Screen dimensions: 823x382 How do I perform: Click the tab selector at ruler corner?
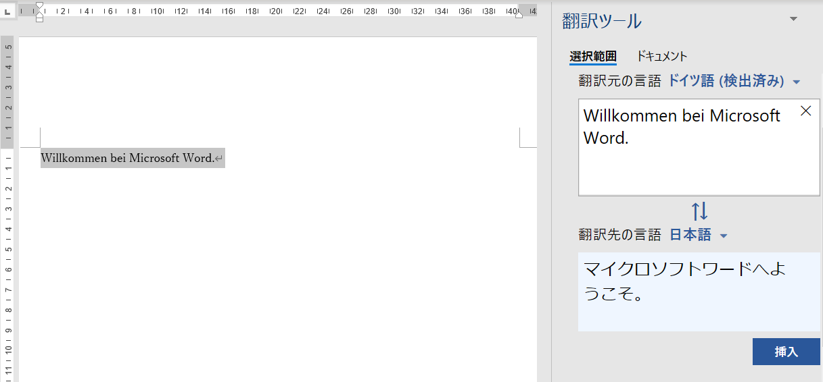click(7, 11)
